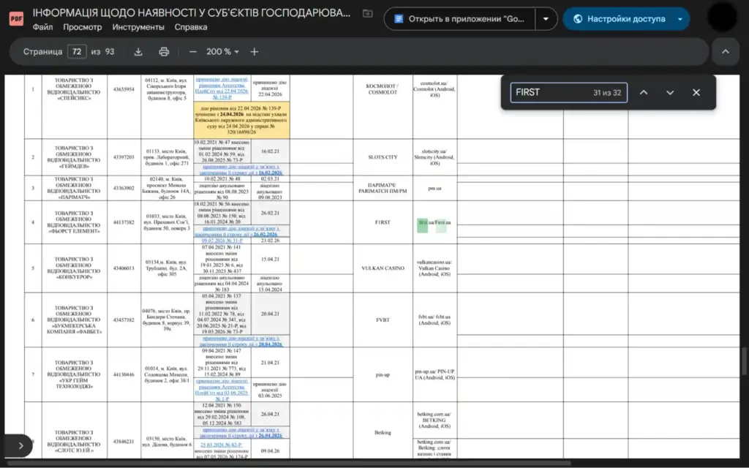The height and width of the screenshot is (468, 749).
Task: Move the file using the folder icon
Action: point(367,13)
